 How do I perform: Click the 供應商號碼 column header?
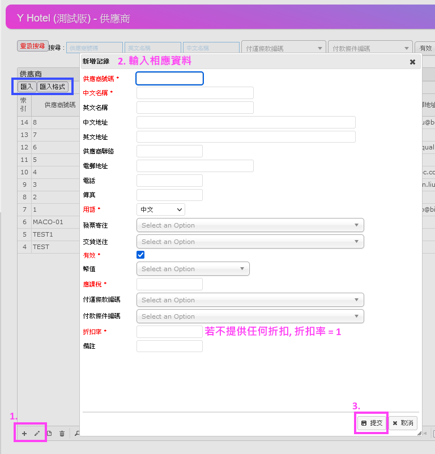coord(56,105)
